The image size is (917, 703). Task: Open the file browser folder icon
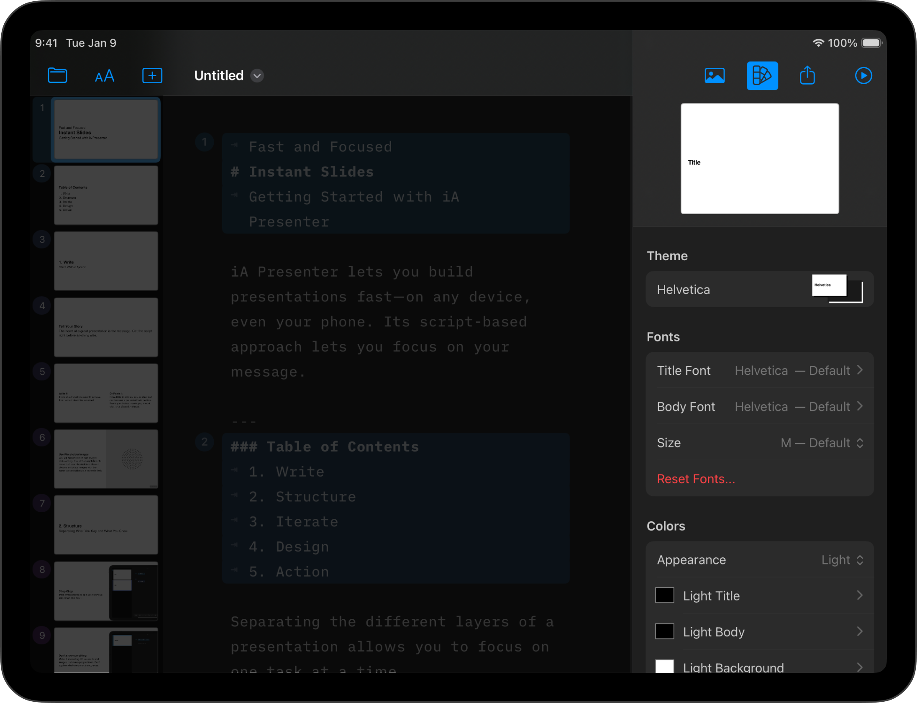[57, 76]
